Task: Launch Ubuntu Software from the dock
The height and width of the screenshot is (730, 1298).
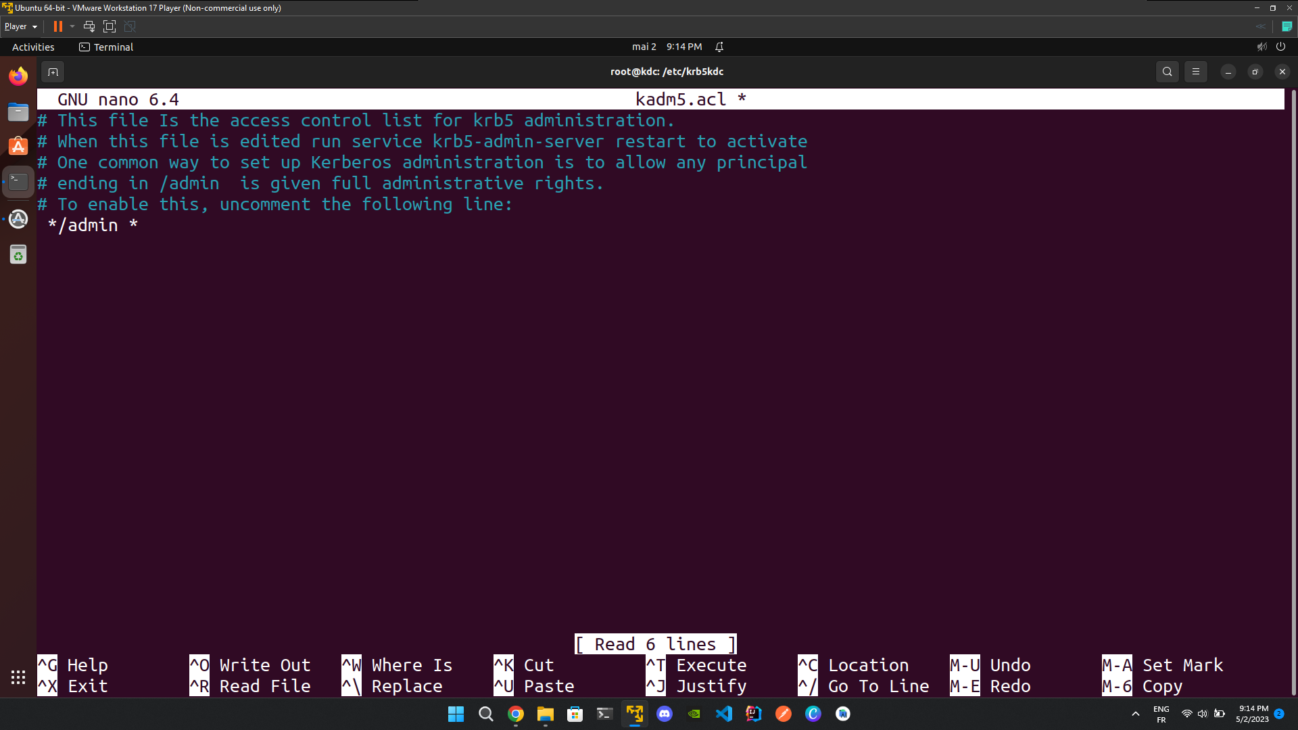Action: point(18,147)
